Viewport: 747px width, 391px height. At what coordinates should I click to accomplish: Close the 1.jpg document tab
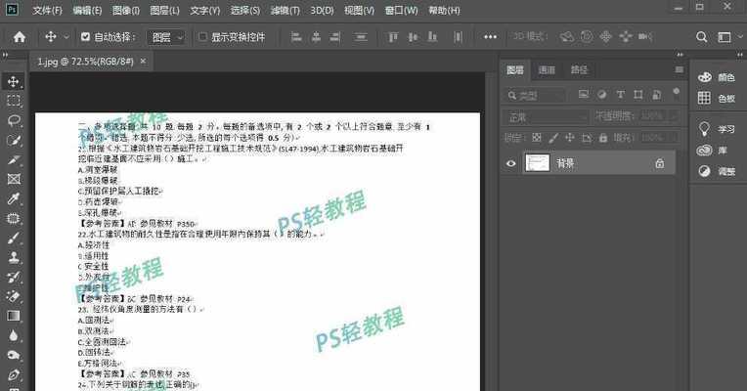click(143, 61)
